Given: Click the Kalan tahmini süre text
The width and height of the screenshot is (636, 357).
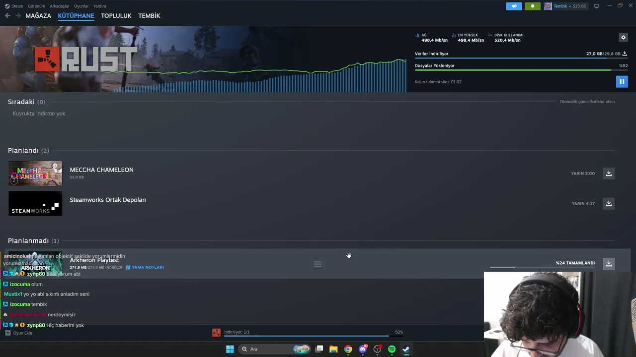Looking at the screenshot, I should point(438,82).
